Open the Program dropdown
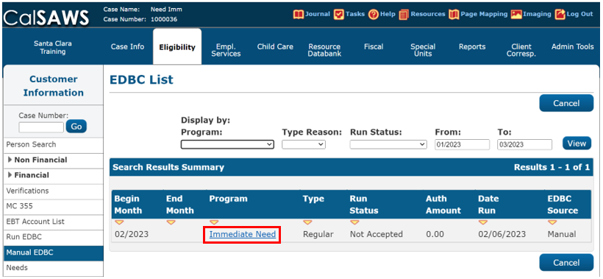The height and width of the screenshot is (279, 603). pyautogui.click(x=227, y=144)
